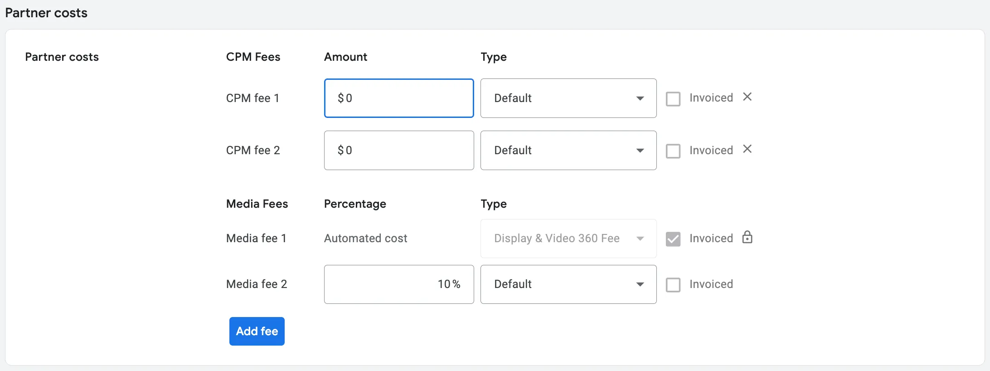Click the Media fee 2 percentage field
This screenshot has height=371, width=990.
click(399, 284)
